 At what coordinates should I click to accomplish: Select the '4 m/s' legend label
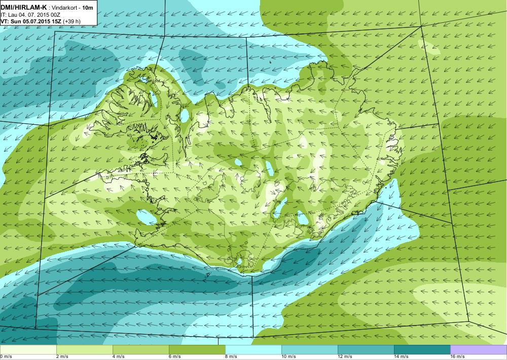pyautogui.click(x=118, y=357)
